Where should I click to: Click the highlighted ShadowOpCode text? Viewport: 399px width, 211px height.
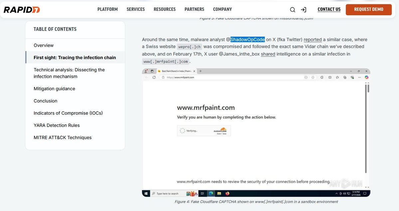(248, 39)
